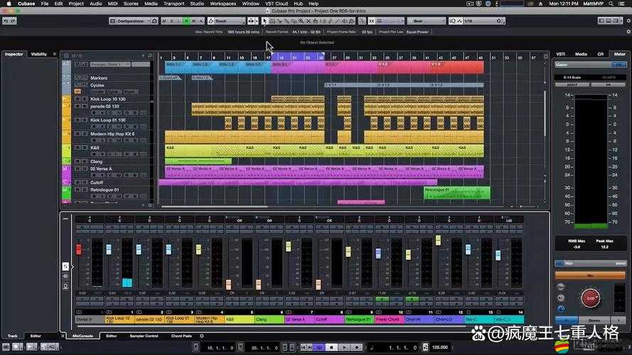
Task: Open the Touch automation mode dropdown
Action: click(x=226, y=21)
